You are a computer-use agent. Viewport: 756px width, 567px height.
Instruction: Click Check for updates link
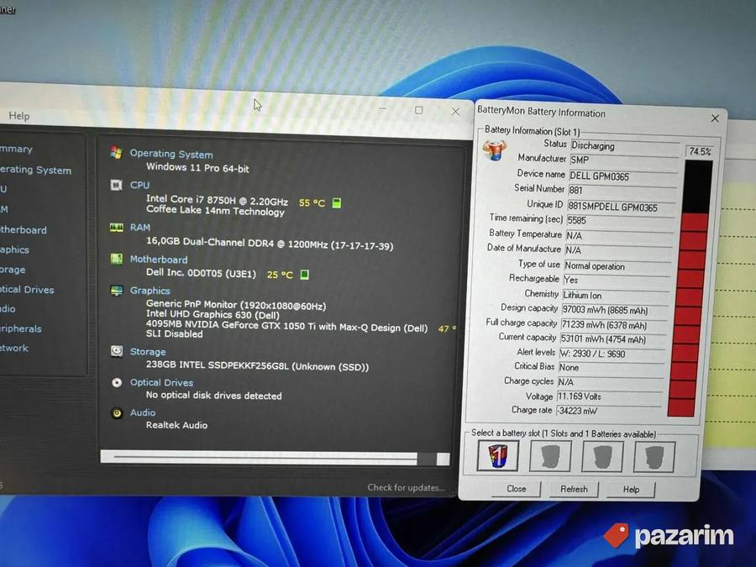pos(406,487)
